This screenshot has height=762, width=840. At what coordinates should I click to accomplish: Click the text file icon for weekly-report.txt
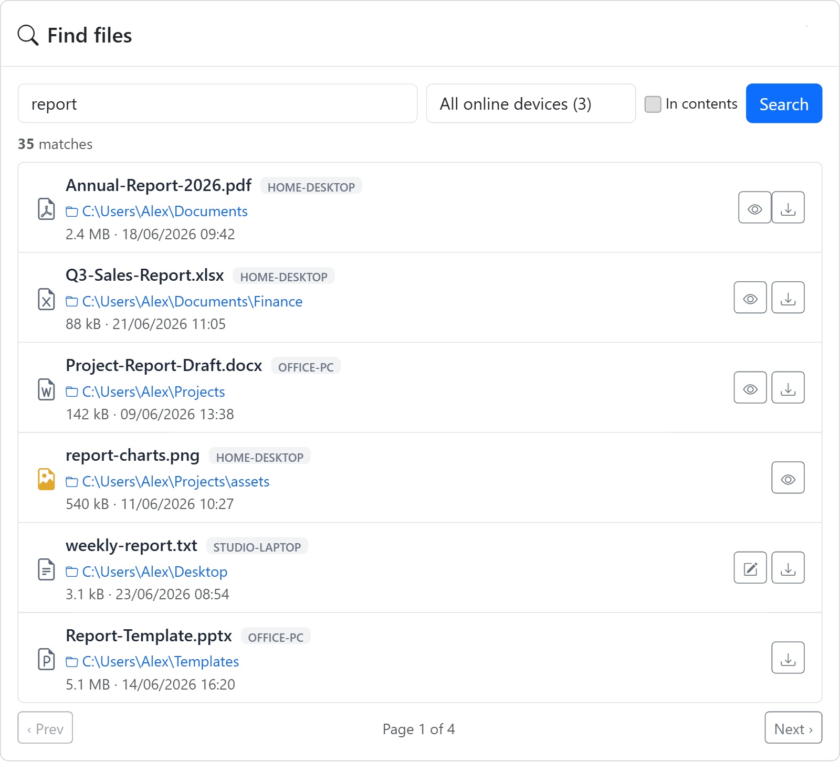coord(46,569)
